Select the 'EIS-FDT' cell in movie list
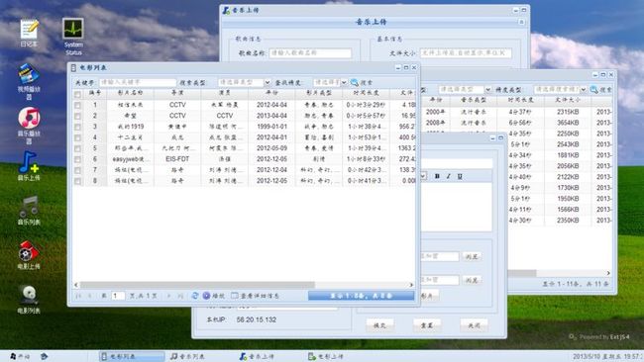This screenshot has height=362, width=644. [x=177, y=159]
